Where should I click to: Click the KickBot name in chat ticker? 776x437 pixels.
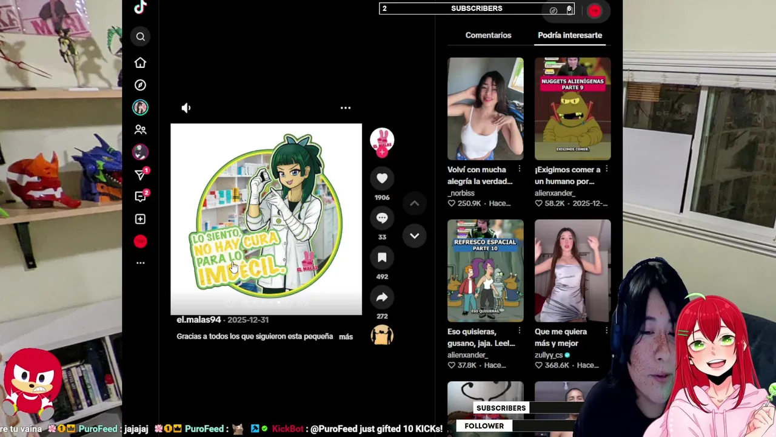(288, 429)
